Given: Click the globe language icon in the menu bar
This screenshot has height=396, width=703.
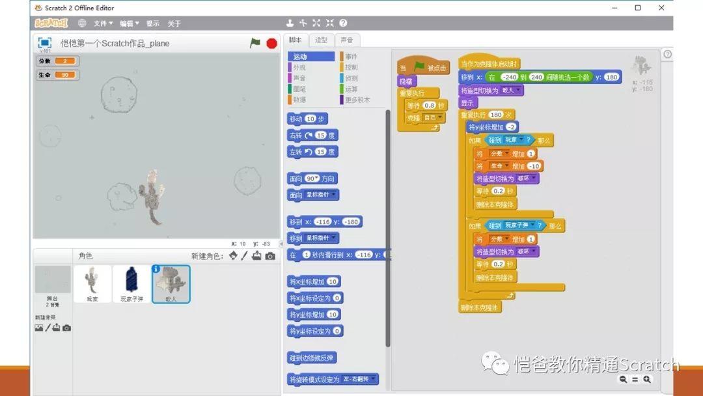Looking at the screenshot, I should (x=82, y=23).
